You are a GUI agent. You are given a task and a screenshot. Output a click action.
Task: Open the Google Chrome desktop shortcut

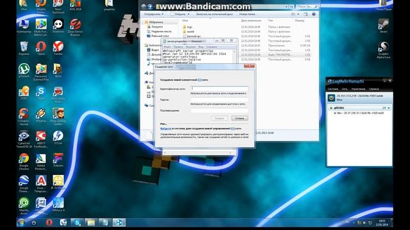[x=24, y=162]
